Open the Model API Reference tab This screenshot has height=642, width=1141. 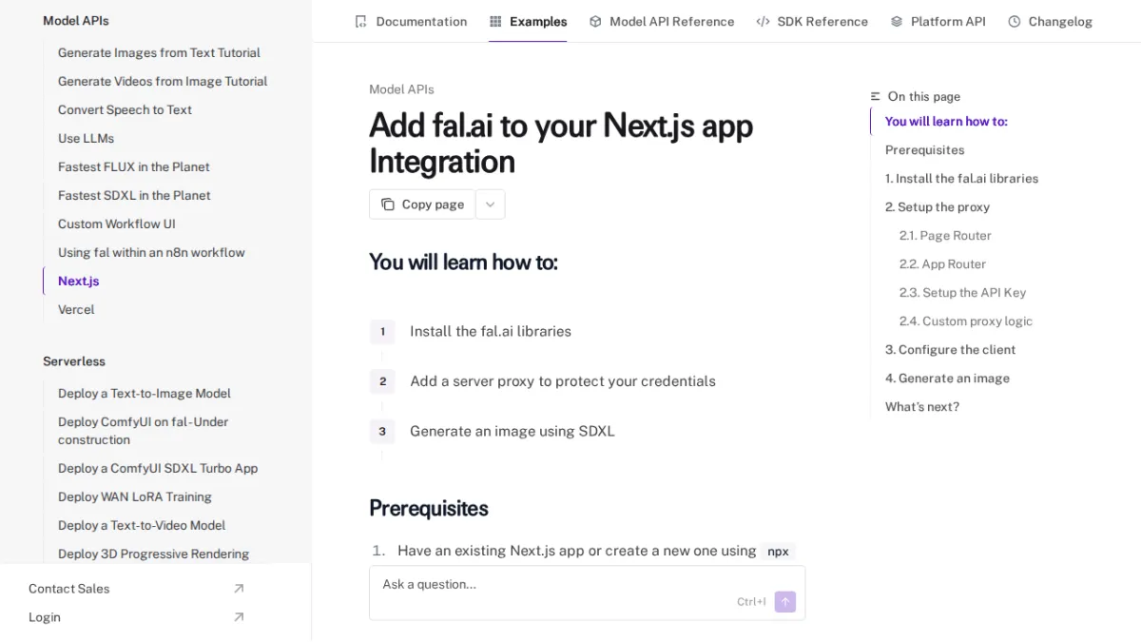click(x=662, y=21)
